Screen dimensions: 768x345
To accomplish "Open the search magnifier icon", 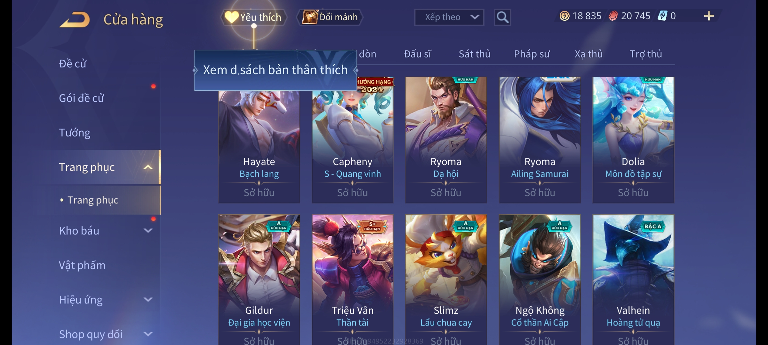I will (x=502, y=17).
